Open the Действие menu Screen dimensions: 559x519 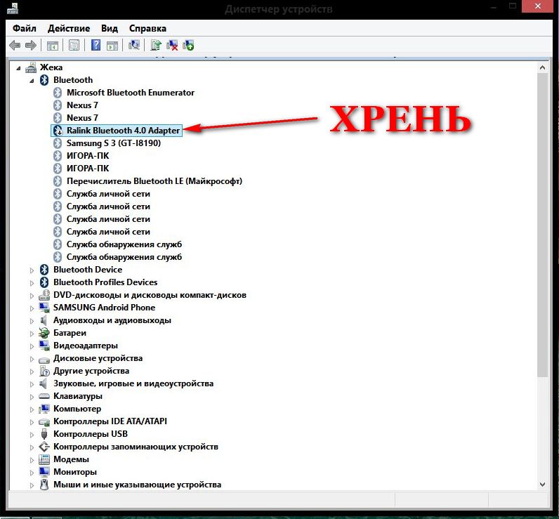click(x=69, y=28)
